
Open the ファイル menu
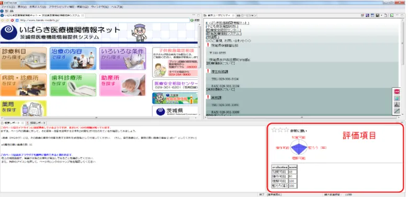pyautogui.click(x=8, y=7)
